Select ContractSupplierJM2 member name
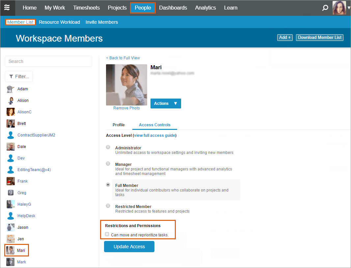The image size is (351, 268). coord(36,135)
